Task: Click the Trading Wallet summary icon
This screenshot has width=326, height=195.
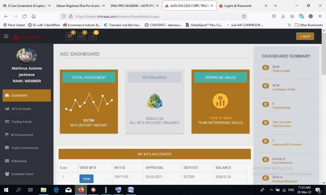Action: coord(266,68)
